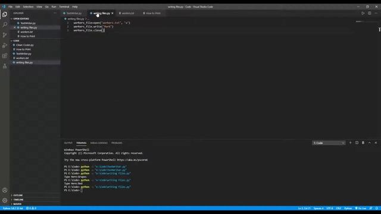381x214 pixels.
Task: Change encoding via UTF-8 status item
Action: point(329,208)
